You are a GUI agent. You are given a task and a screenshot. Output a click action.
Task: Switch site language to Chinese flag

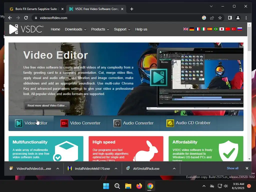(x=228, y=29)
